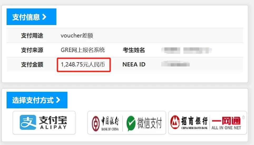The image size is (254, 145).
Task: Click the chevron next to 支付信息
Action: [44, 17]
